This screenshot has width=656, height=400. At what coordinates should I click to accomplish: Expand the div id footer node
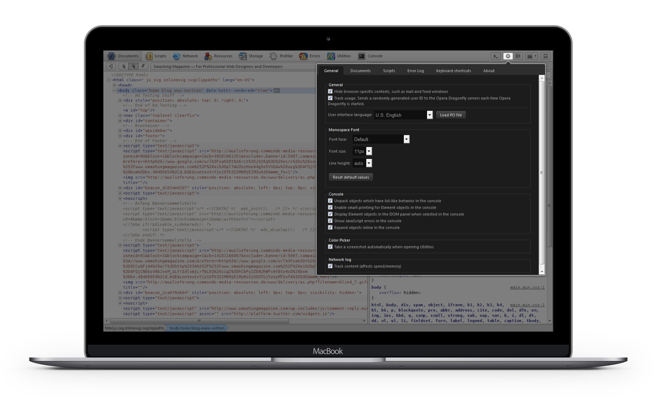tap(120, 136)
